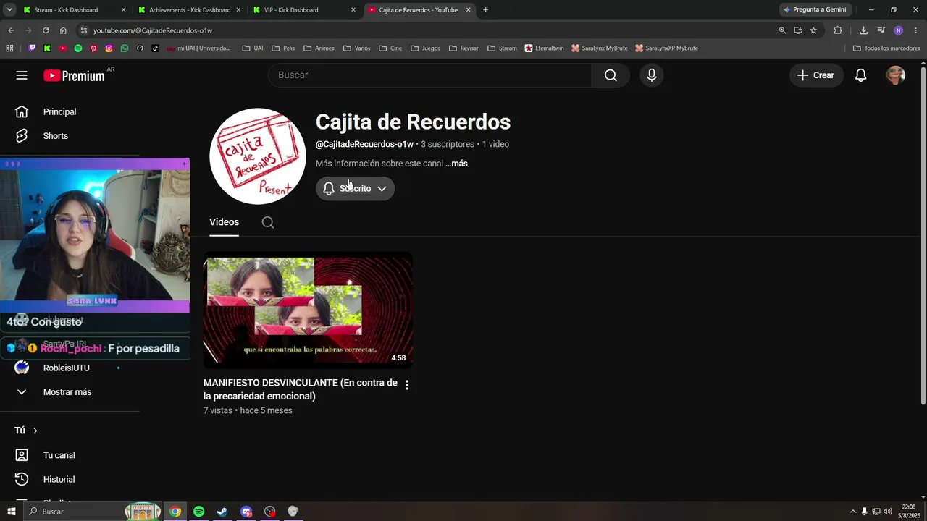
Task: Open the account avatar menu
Action: click(896, 75)
